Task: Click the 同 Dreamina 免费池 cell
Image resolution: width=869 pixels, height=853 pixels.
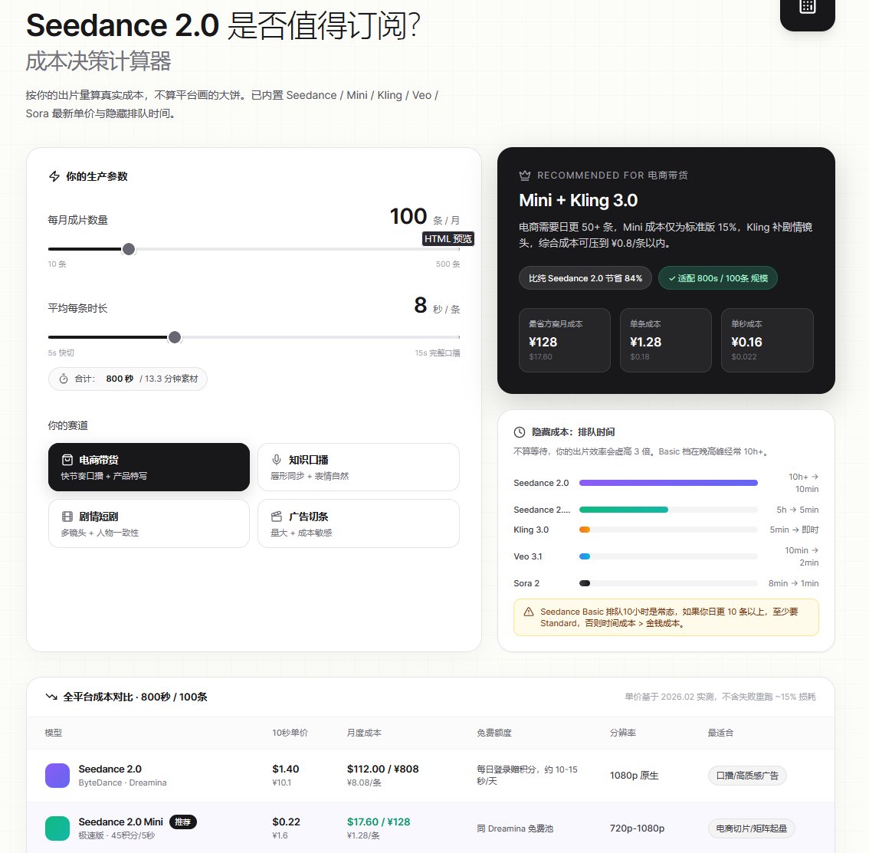Action: (x=515, y=828)
